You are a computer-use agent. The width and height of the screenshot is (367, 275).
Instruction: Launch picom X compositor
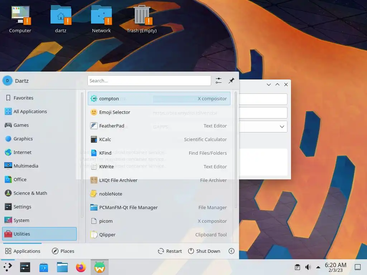tap(159, 221)
